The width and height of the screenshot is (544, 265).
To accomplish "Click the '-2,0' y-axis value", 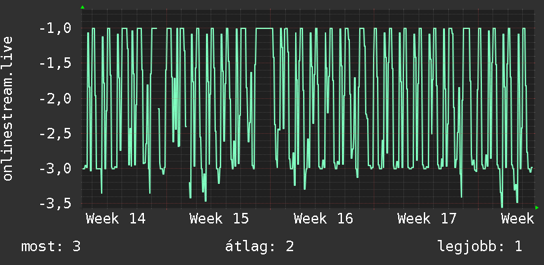I will (x=56, y=99).
